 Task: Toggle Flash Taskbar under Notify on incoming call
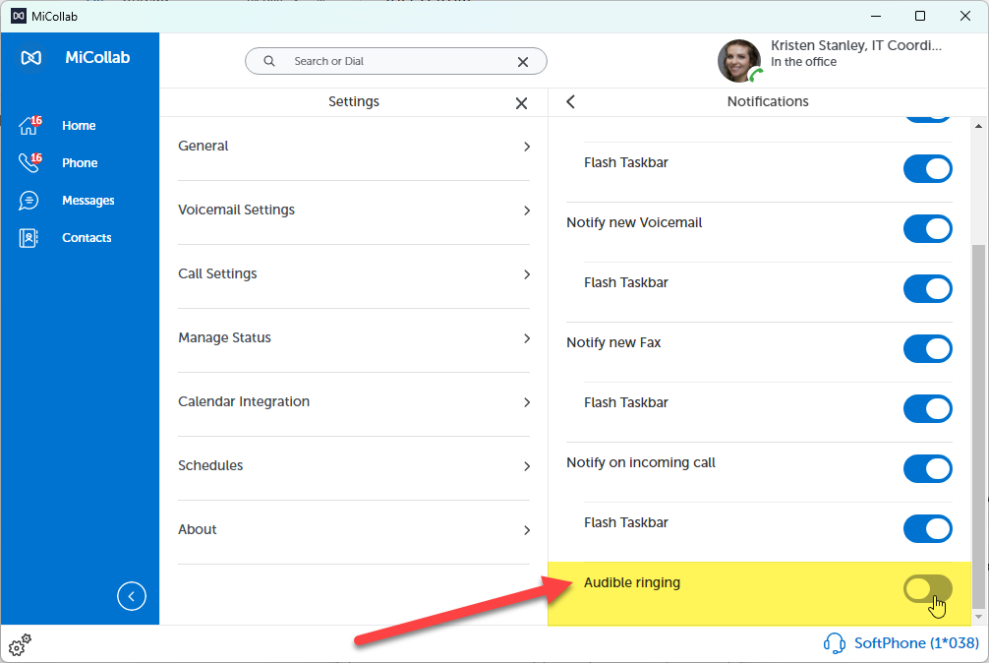(x=927, y=528)
